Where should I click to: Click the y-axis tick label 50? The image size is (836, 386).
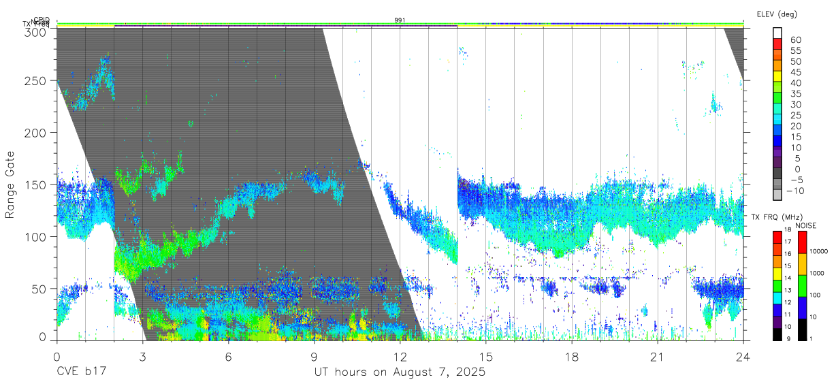tap(39, 288)
